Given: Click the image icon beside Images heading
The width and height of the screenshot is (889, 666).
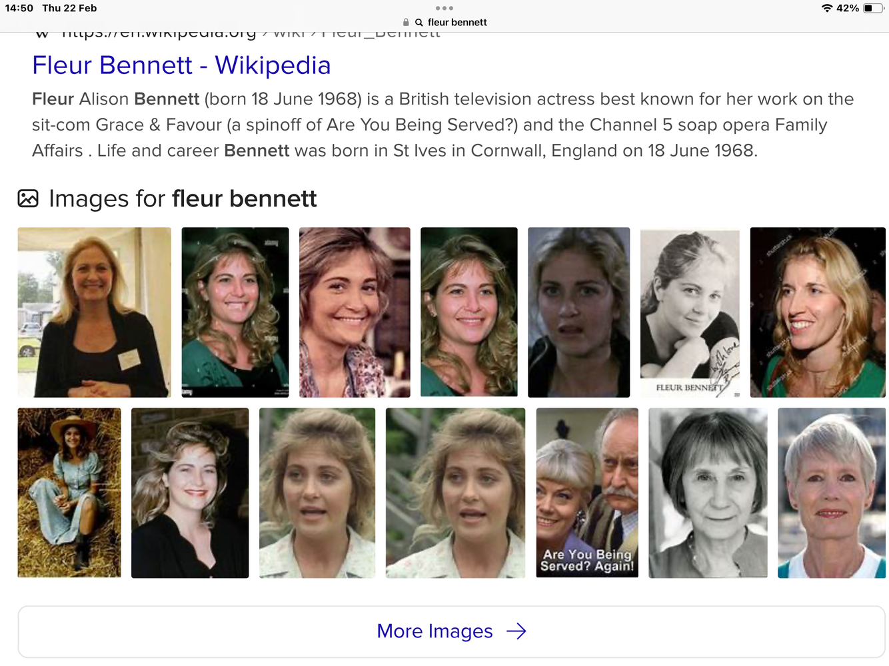Looking at the screenshot, I should pyautogui.click(x=28, y=198).
